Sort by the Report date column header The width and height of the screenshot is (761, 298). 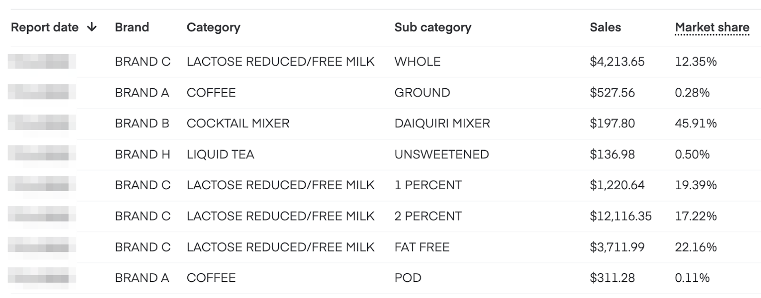click(45, 27)
